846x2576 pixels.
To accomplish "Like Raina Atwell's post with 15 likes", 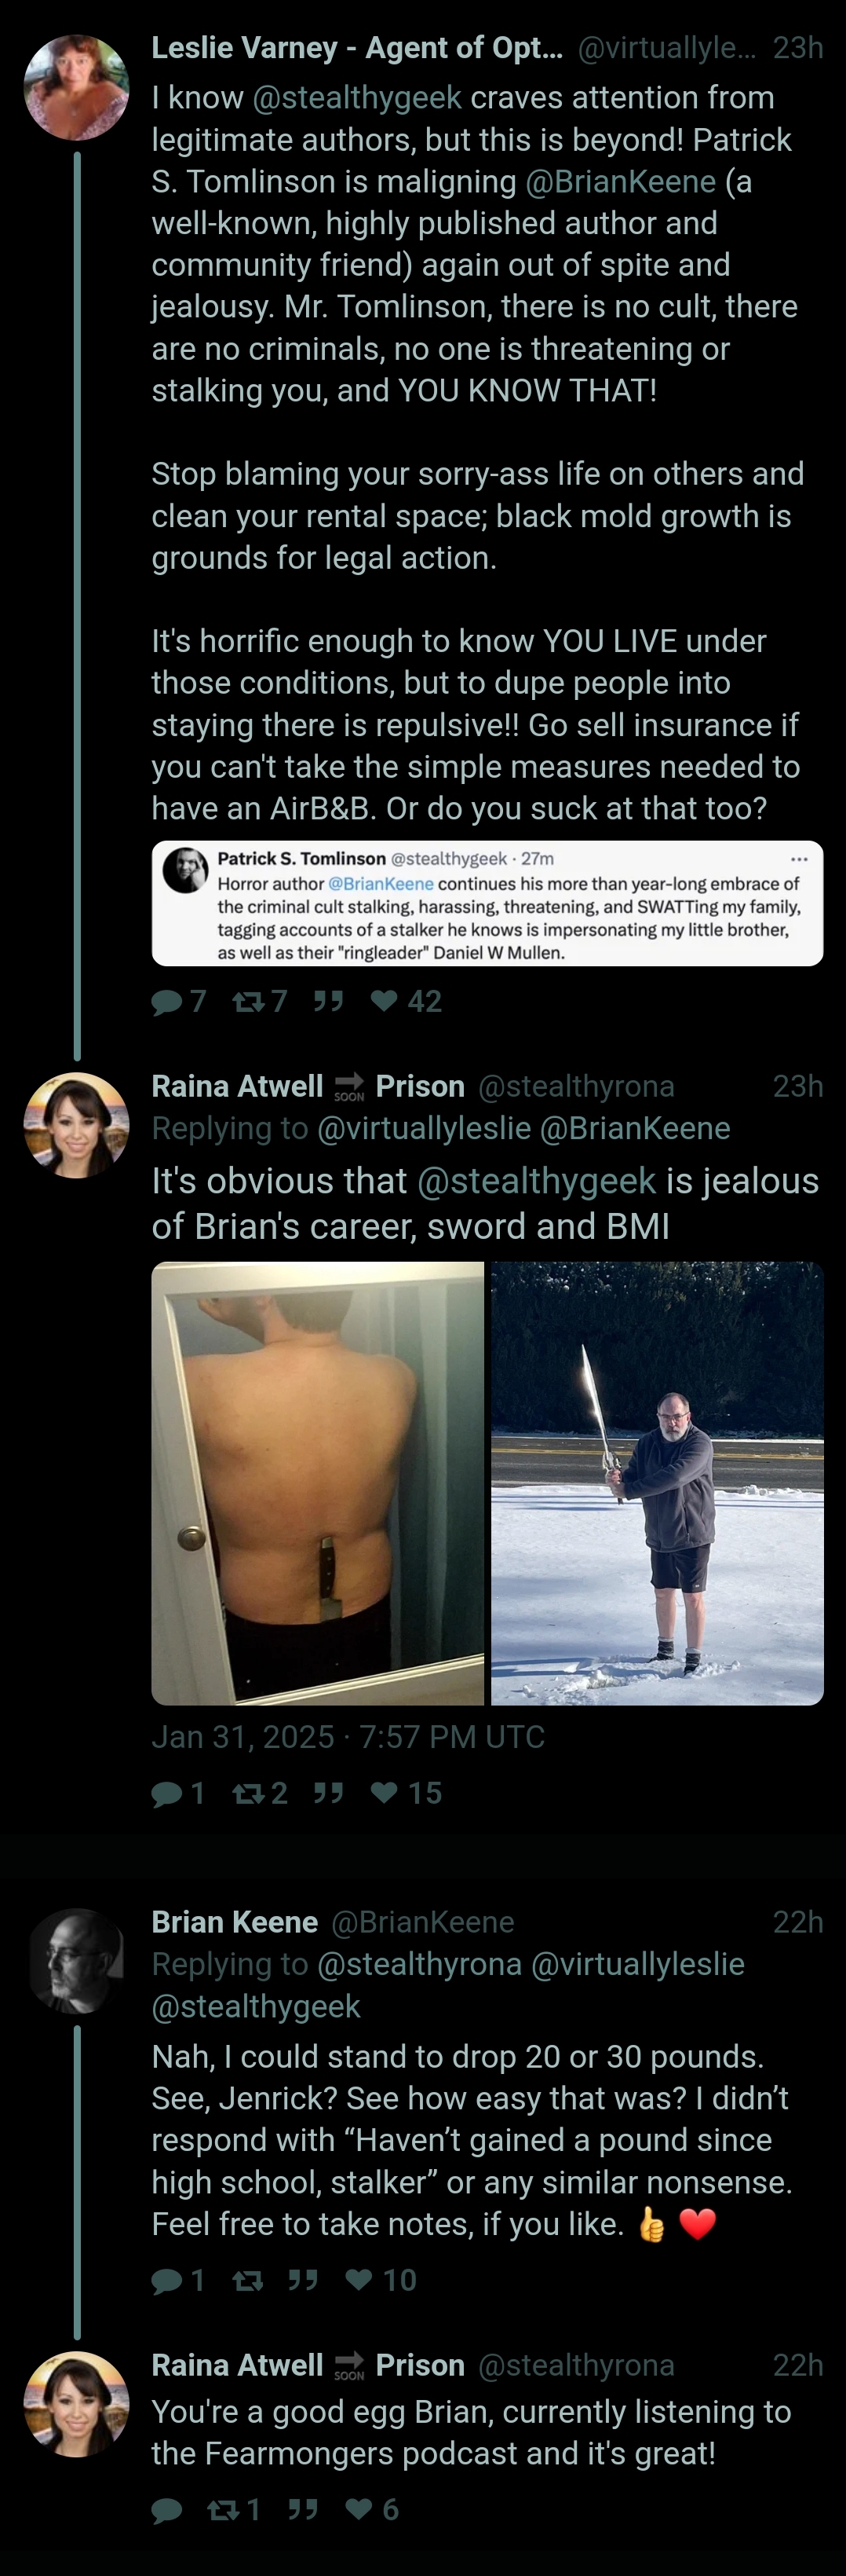I will tap(406, 1793).
